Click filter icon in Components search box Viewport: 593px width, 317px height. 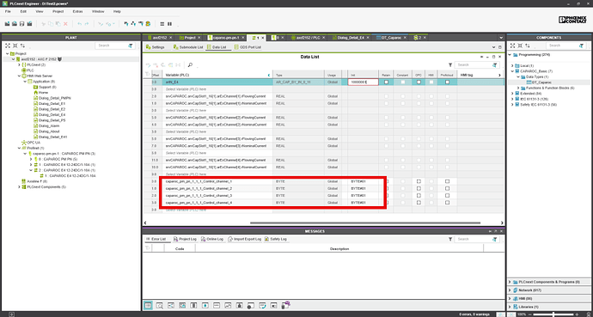click(582, 46)
